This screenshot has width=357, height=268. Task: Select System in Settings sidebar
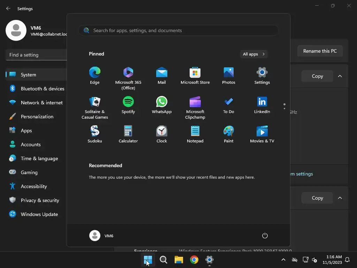(x=36, y=75)
